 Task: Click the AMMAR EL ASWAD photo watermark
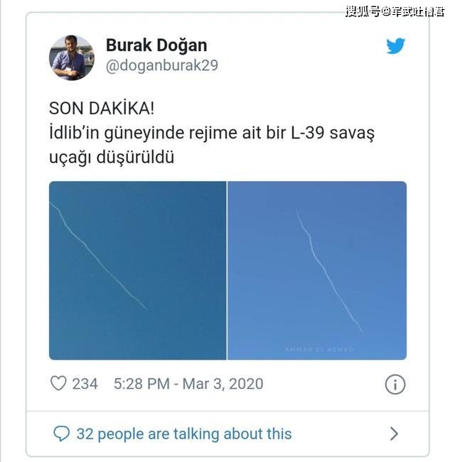tap(319, 349)
